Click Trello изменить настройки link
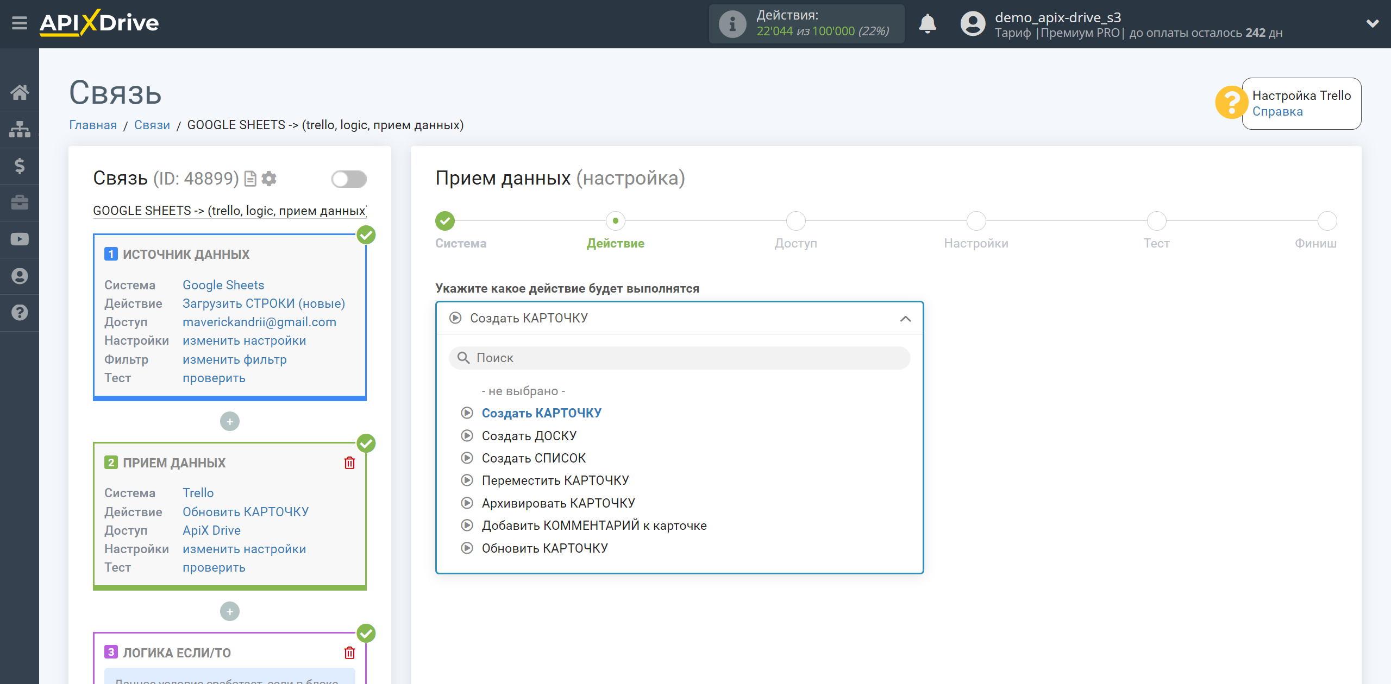Image resolution: width=1391 pixels, height=684 pixels. click(244, 549)
